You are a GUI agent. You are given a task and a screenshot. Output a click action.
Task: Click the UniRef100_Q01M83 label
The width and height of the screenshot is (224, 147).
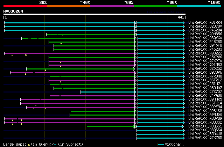point(205,65)
